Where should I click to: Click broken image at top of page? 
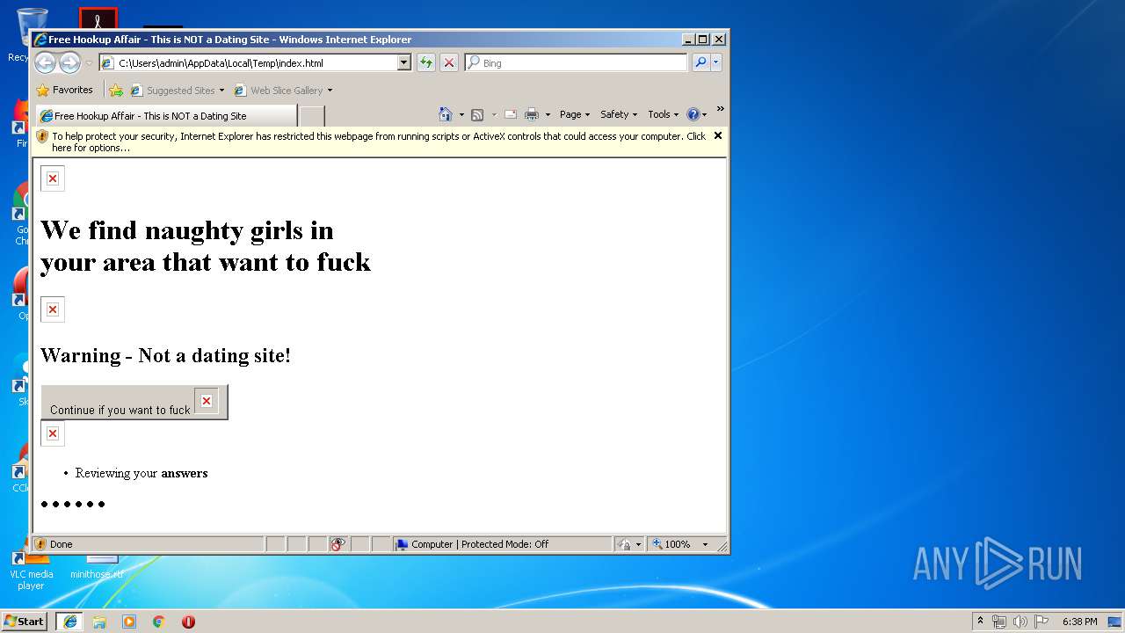coord(53,178)
